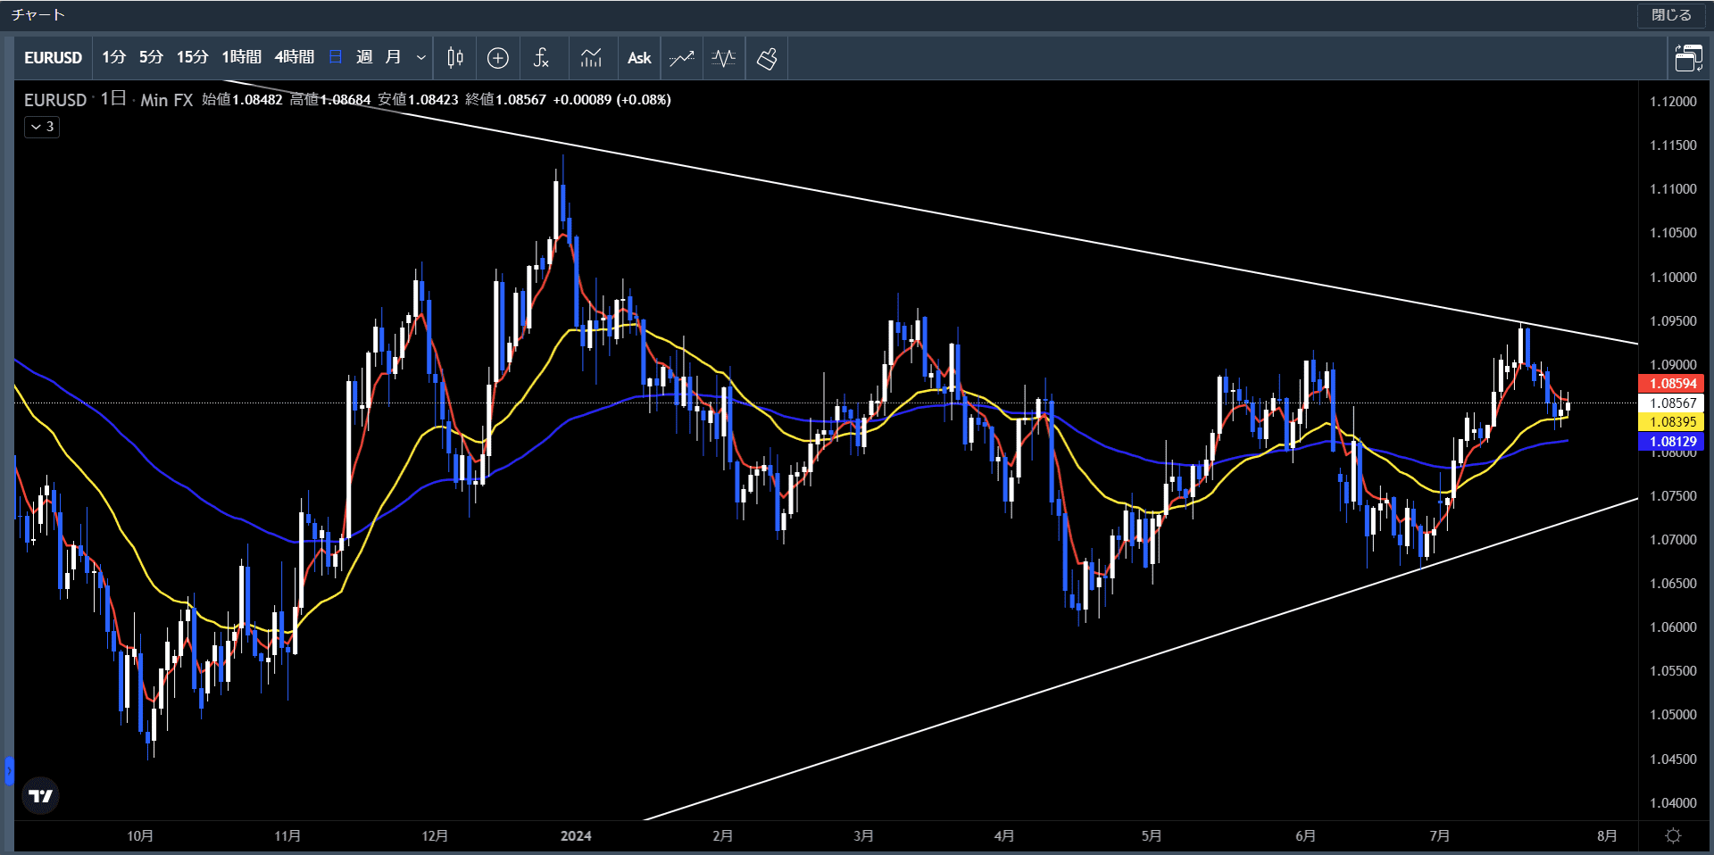Click the 閉じる close button
The height and width of the screenshot is (855, 1714).
coord(1671,15)
